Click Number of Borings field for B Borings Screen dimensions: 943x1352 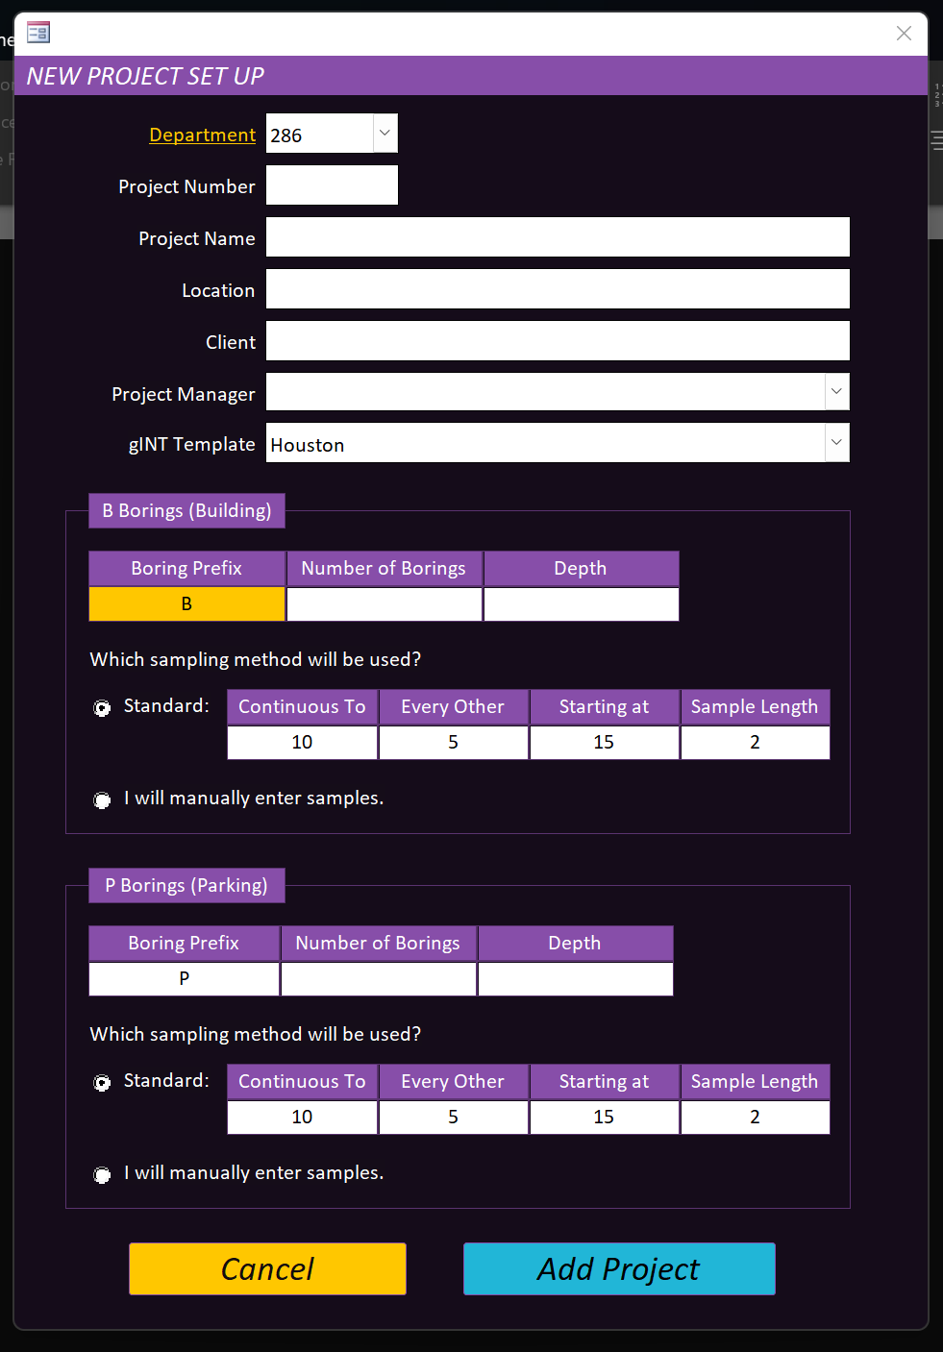click(384, 604)
